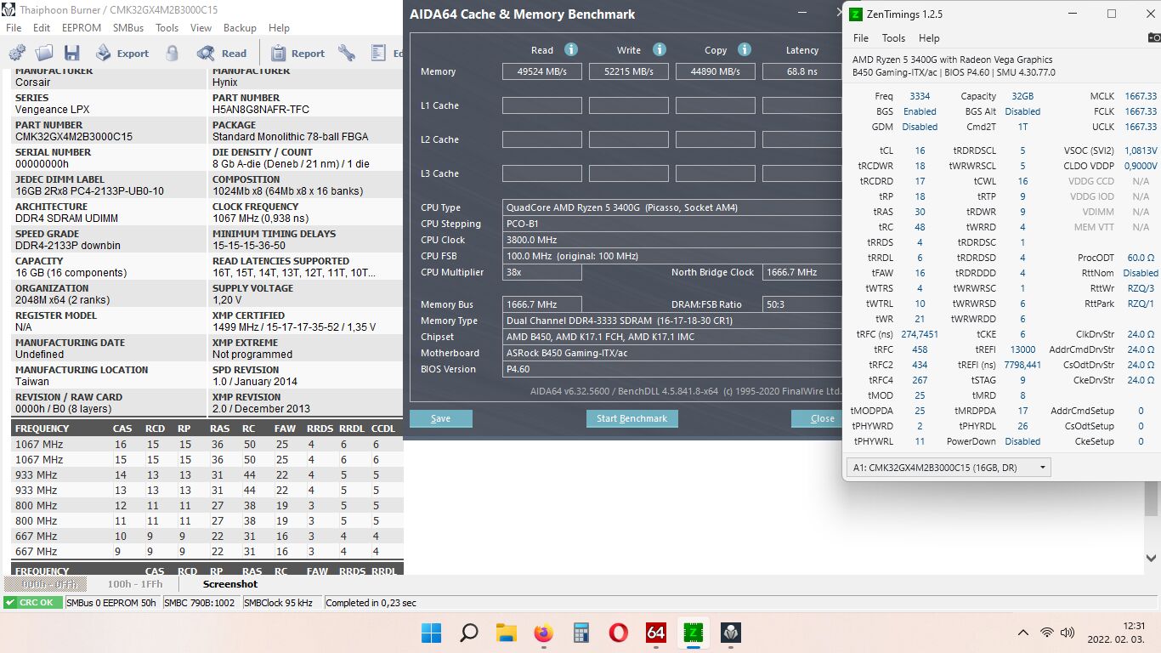Viewport: 1161px width, 653px height.
Task: Open Tools menu in Thaiphoon Burner
Action: (x=167, y=27)
